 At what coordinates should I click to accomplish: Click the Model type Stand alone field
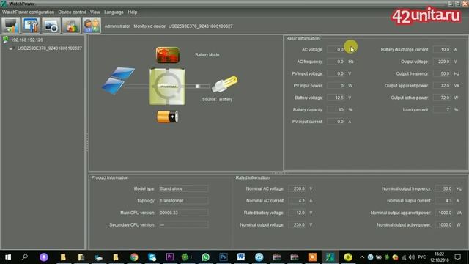tap(183, 189)
